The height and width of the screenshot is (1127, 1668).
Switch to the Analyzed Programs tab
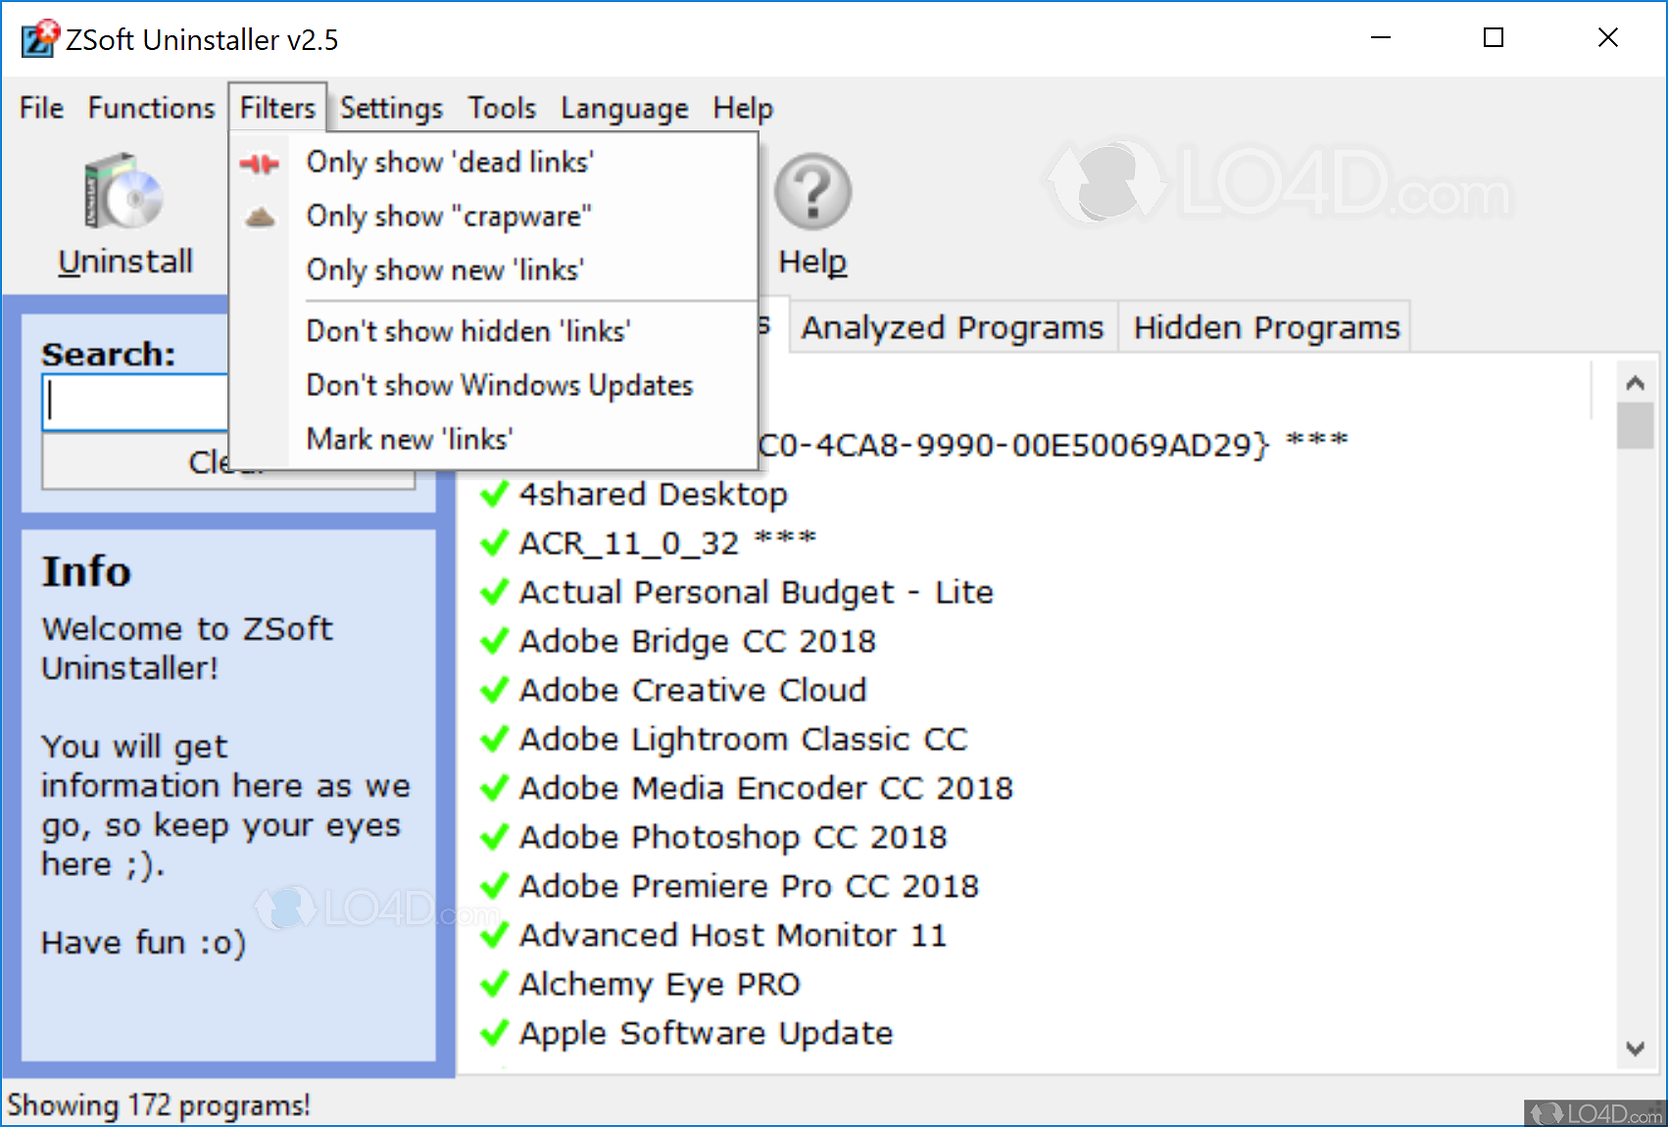[x=952, y=327]
